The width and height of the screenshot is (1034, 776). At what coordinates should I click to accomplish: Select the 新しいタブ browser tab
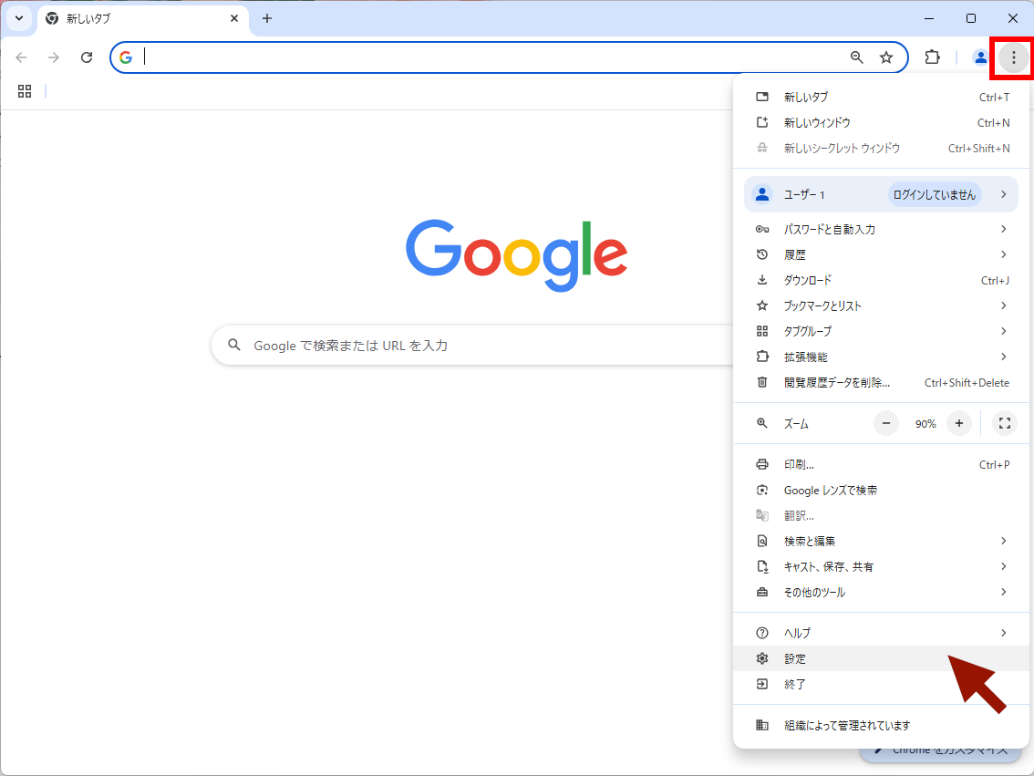coord(143,18)
